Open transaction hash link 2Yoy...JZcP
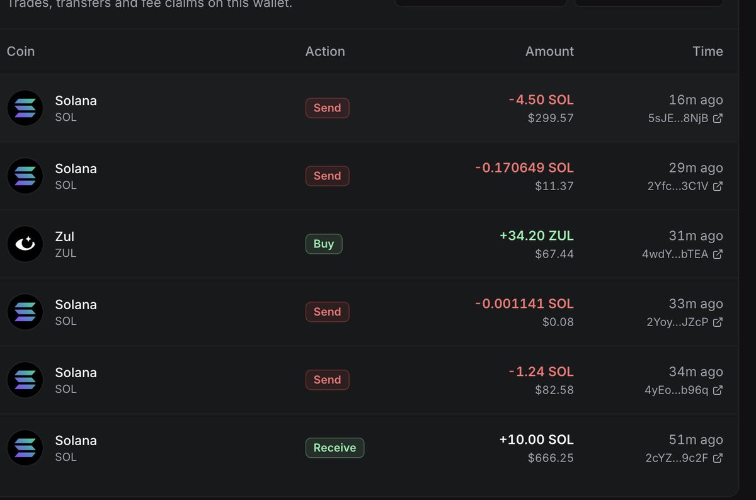756x500 pixels. pyautogui.click(x=677, y=322)
